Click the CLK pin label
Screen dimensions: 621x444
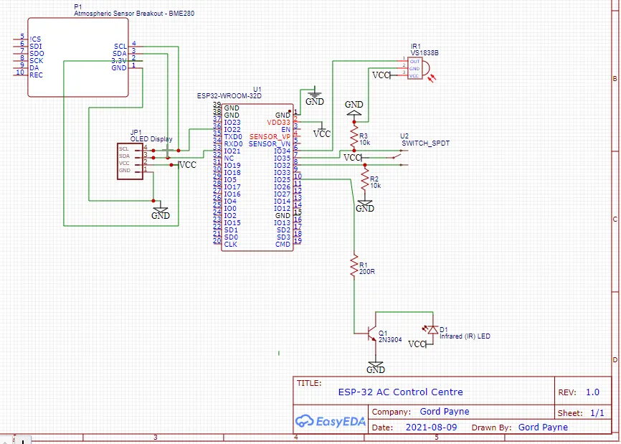coord(230,245)
